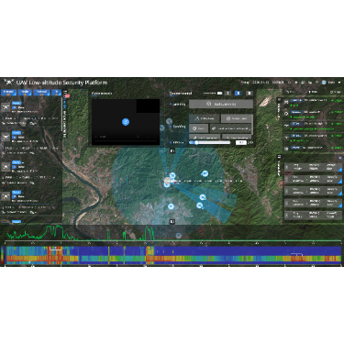Click the vertical side tab of the upper right panel
The width and height of the screenshot is (344, 344).
click(x=279, y=108)
